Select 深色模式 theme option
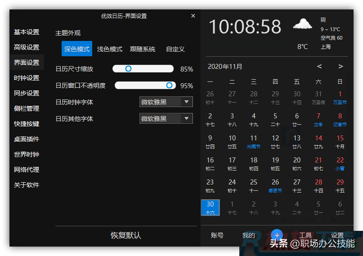This screenshot has width=363, height=256. pyautogui.click(x=77, y=49)
